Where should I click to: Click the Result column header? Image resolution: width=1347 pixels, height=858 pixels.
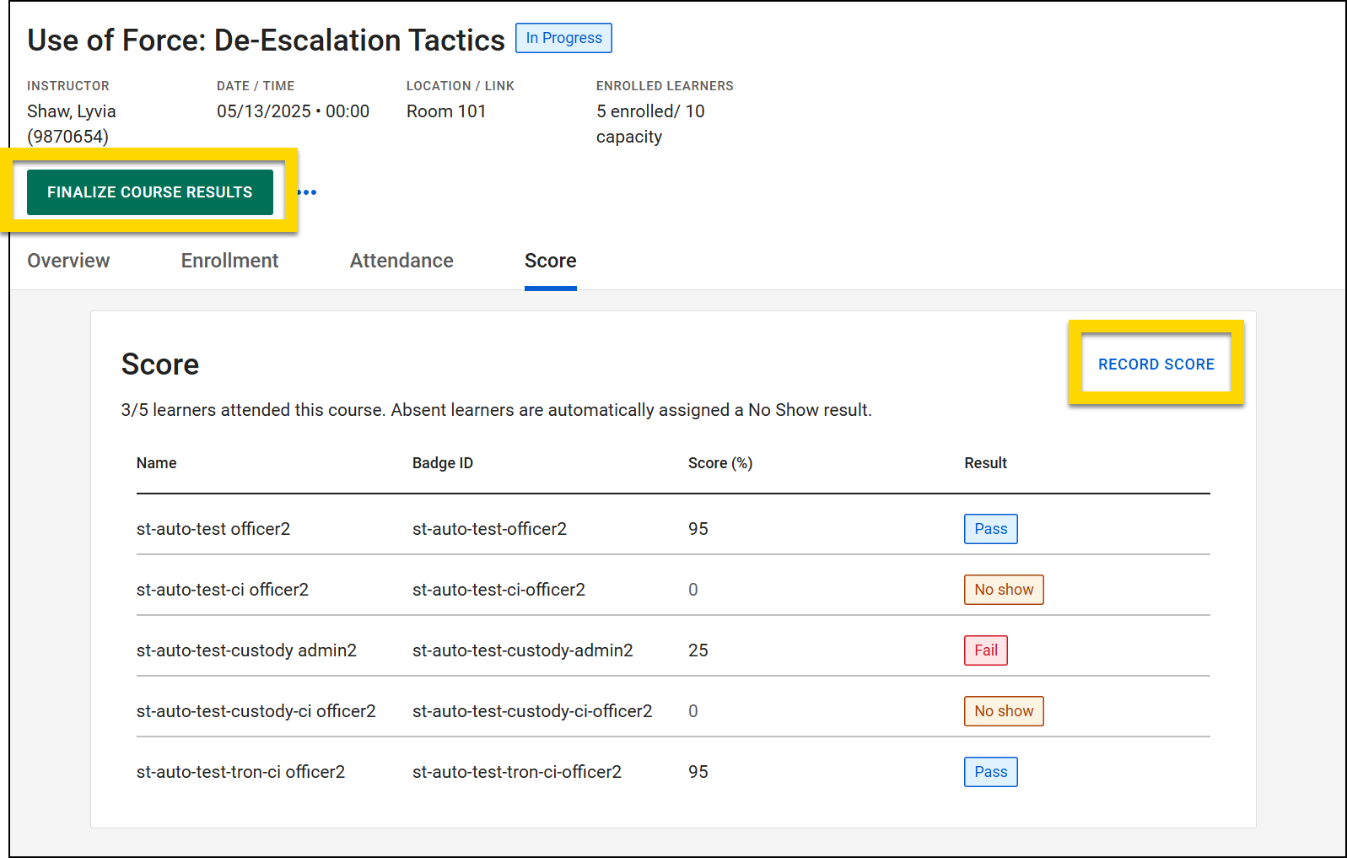click(x=985, y=463)
